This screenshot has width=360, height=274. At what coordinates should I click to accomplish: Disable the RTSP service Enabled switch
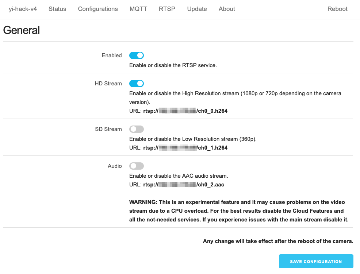[137, 55]
